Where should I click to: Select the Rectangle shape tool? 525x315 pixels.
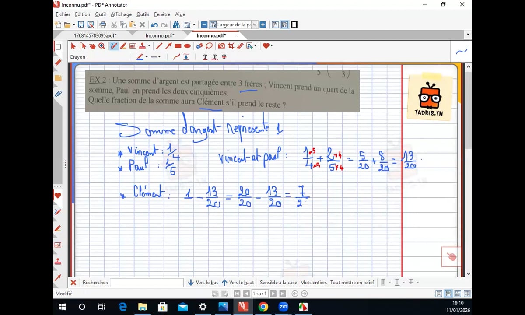pos(178,46)
